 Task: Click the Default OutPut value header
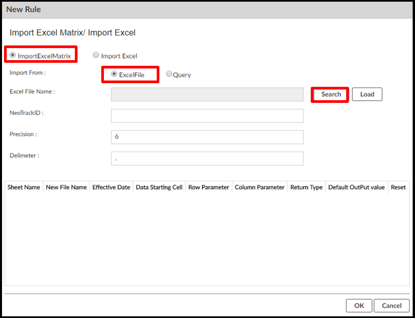(x=357, y=187)
